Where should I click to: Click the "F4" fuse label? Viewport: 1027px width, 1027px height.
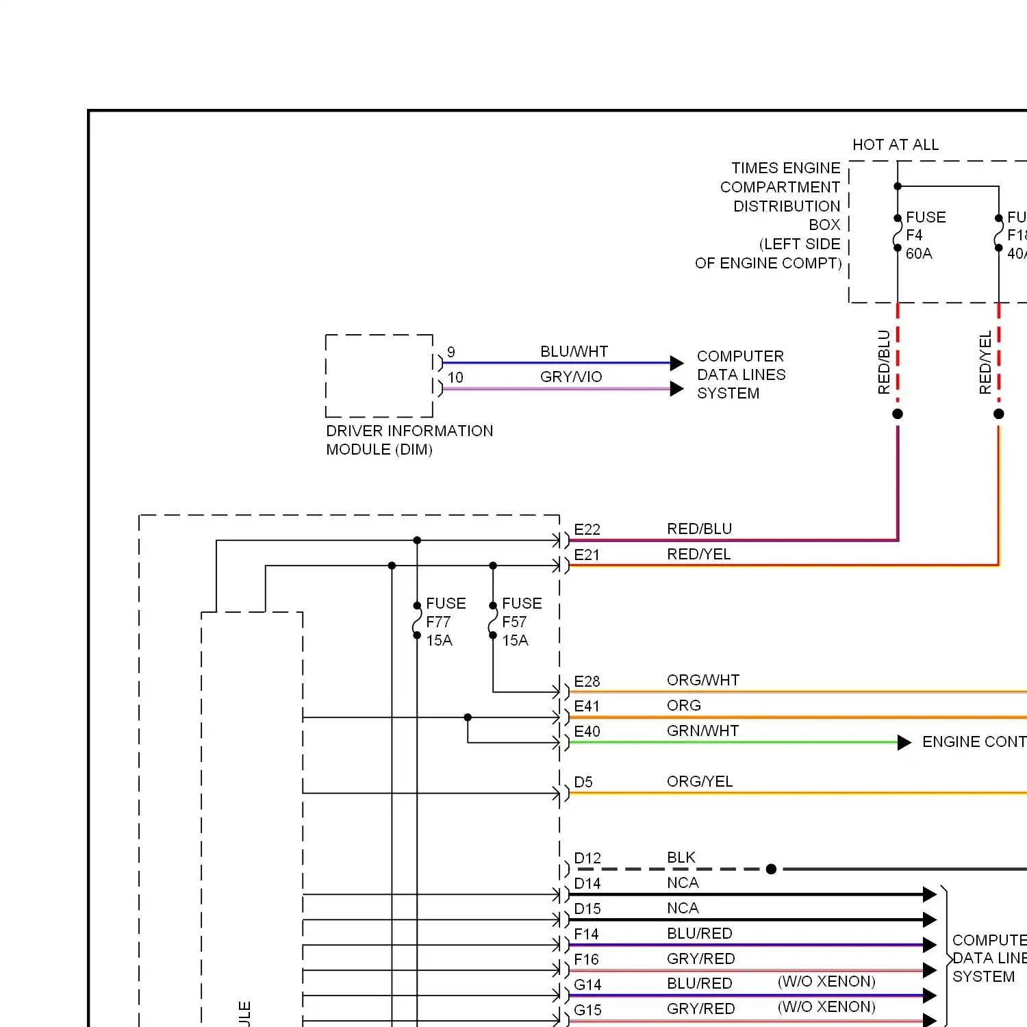click(x=914, y=235)
